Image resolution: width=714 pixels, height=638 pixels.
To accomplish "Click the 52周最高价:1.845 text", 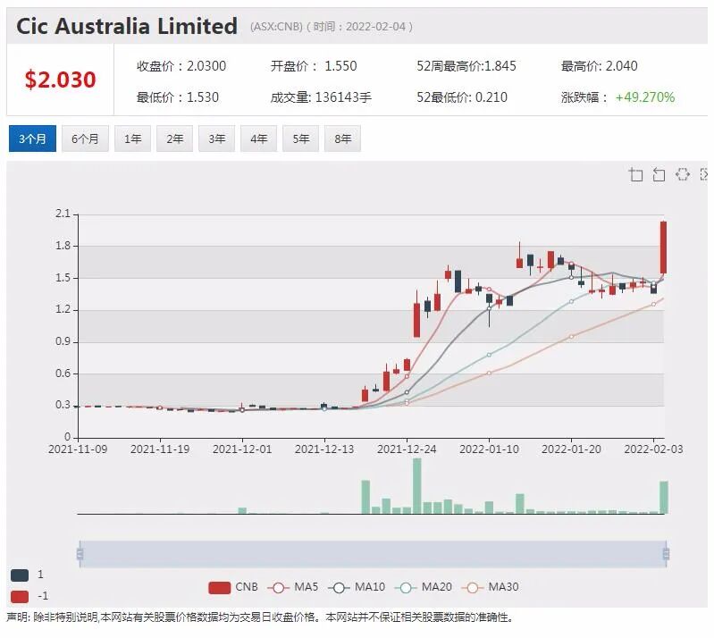I will pyautogui.click(x=466, y=66).
